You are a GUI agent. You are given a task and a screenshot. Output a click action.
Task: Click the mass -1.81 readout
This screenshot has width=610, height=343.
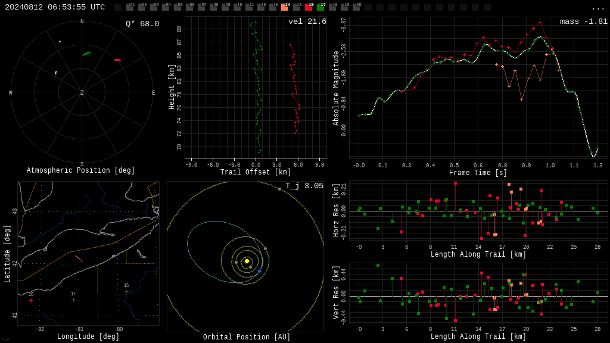tap(584, 21)
